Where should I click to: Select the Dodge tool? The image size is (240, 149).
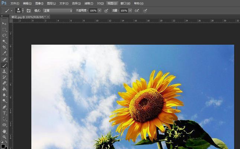tap(4, 101)
